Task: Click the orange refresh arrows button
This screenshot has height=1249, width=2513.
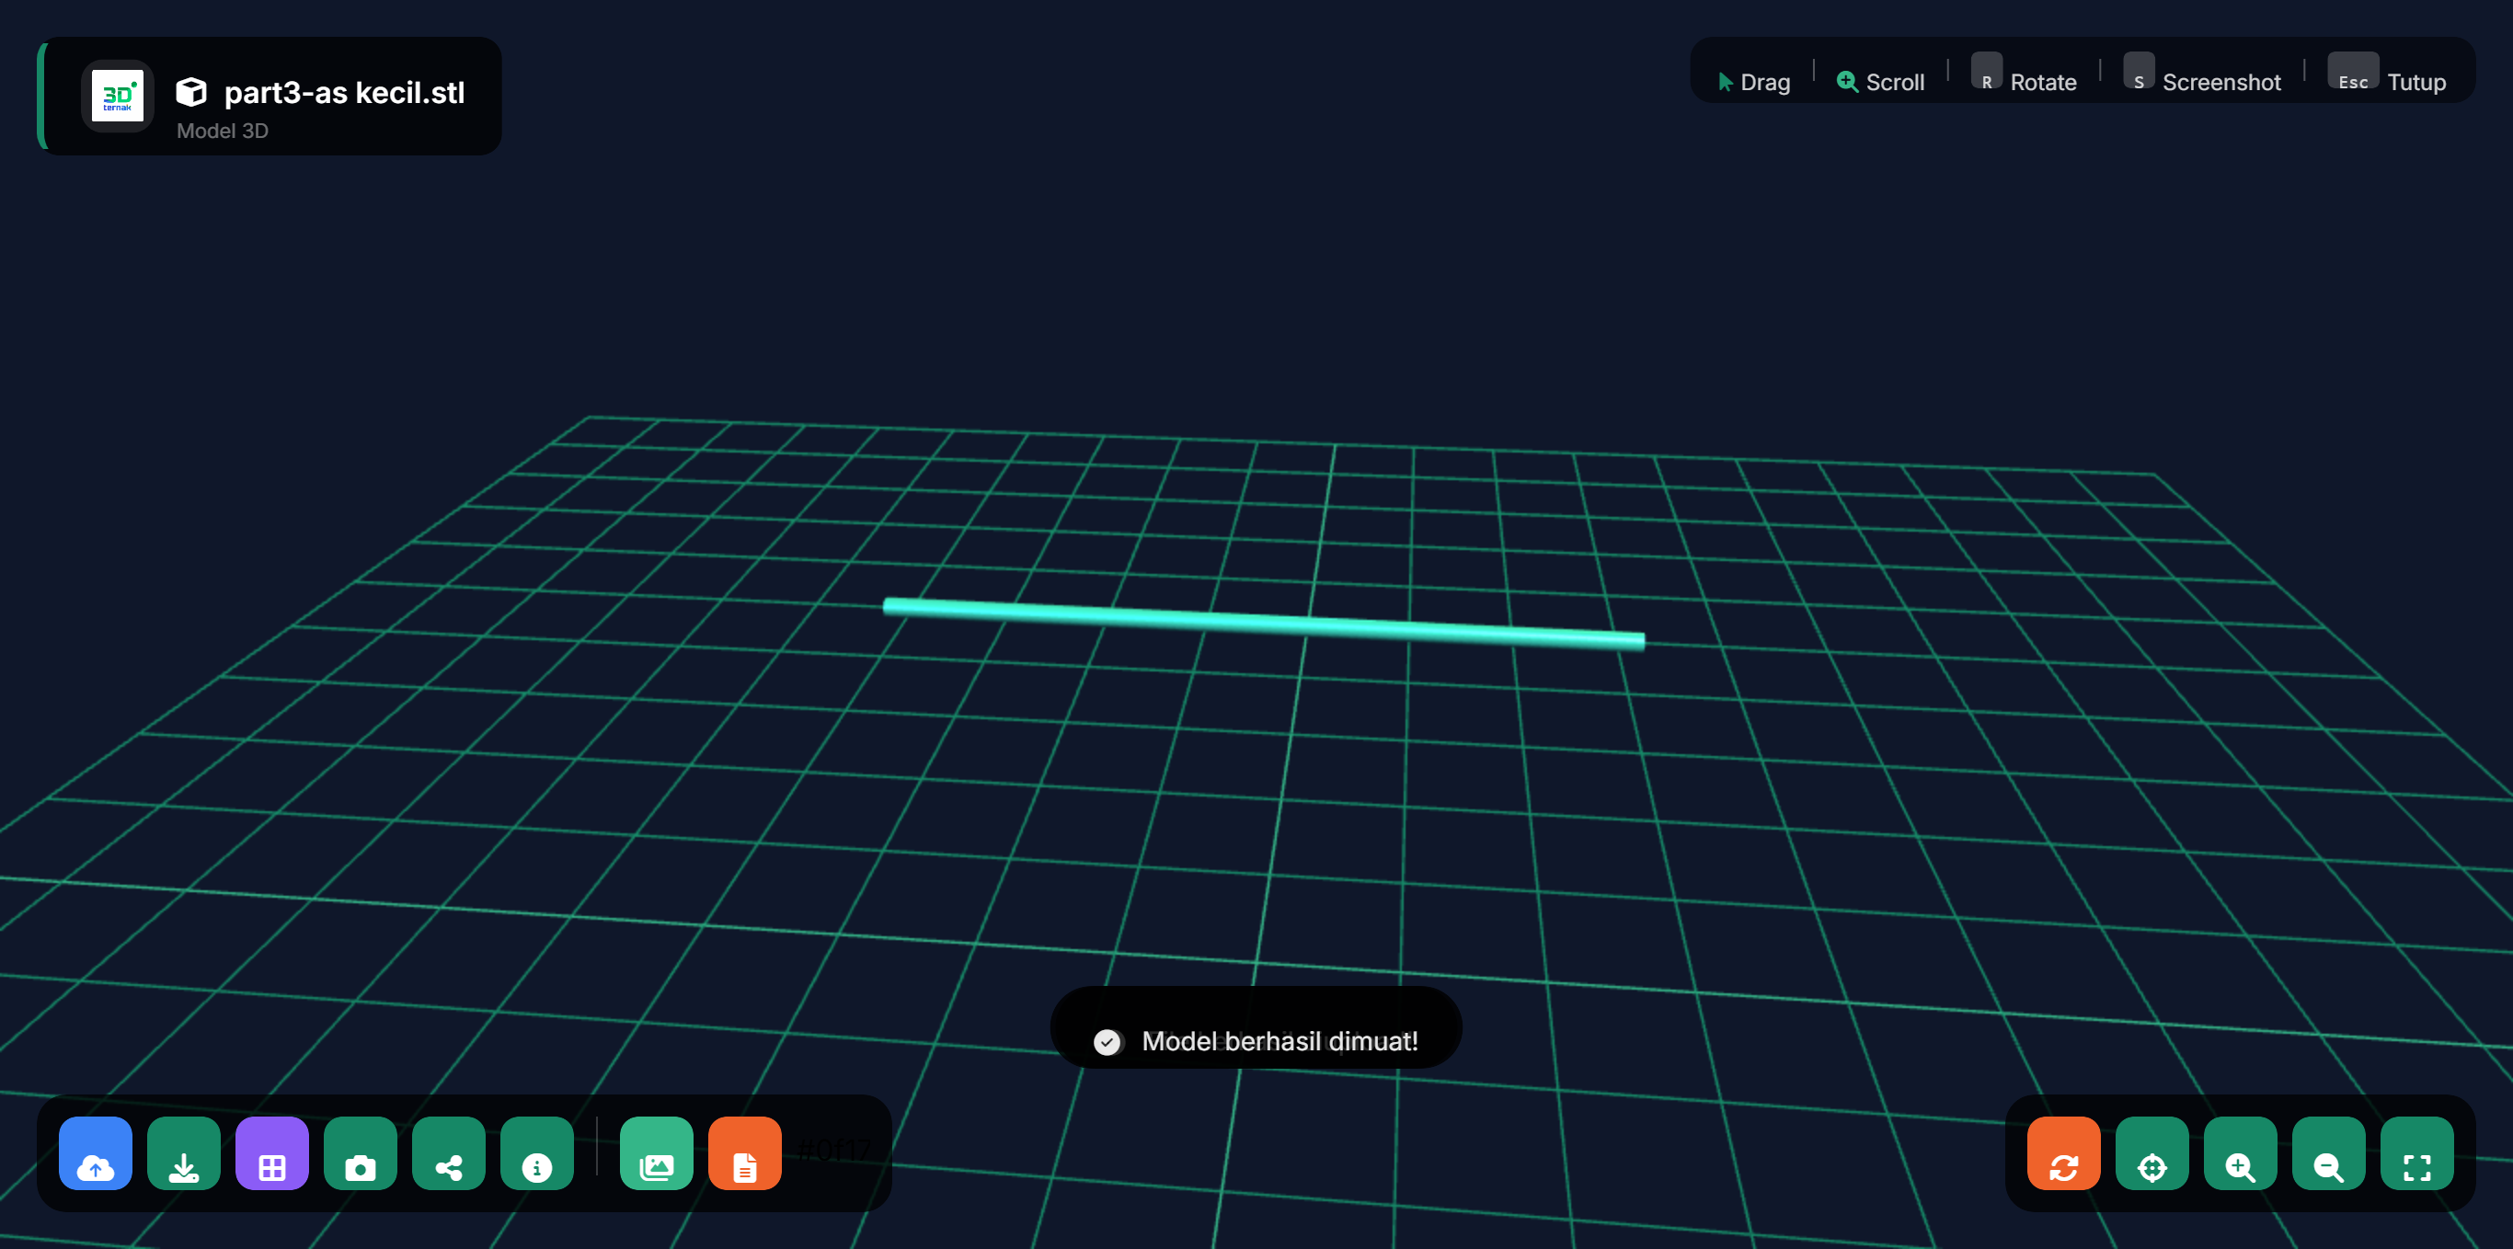Action: [x=2063, y=1153]
